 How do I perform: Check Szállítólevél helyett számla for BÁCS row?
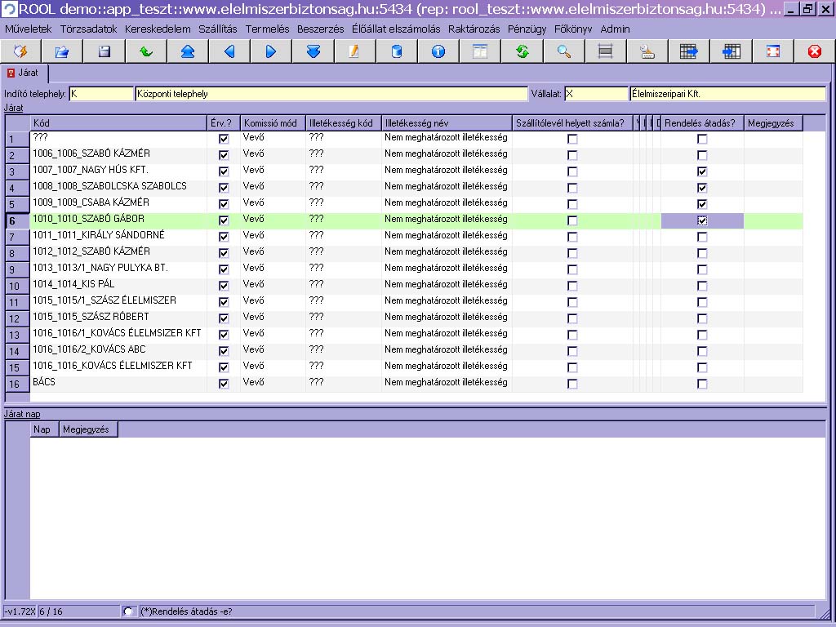point(572,384)
